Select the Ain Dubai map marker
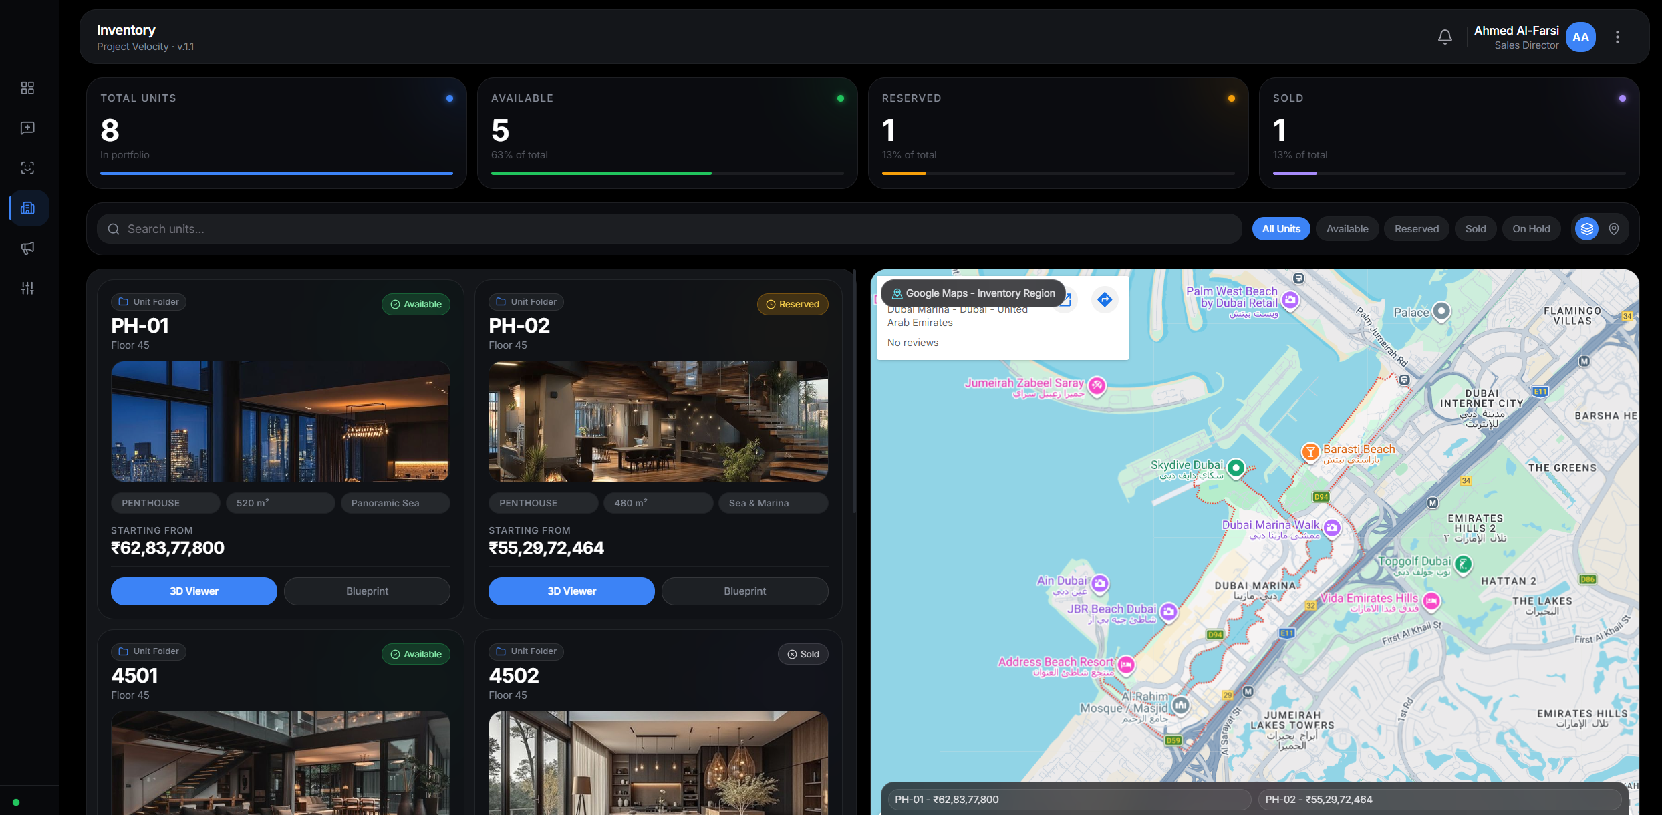This screenshot has width=1662, height=815. point(1100,583)
